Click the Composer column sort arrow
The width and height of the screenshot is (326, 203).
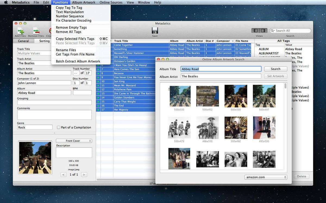coord(233,41)
